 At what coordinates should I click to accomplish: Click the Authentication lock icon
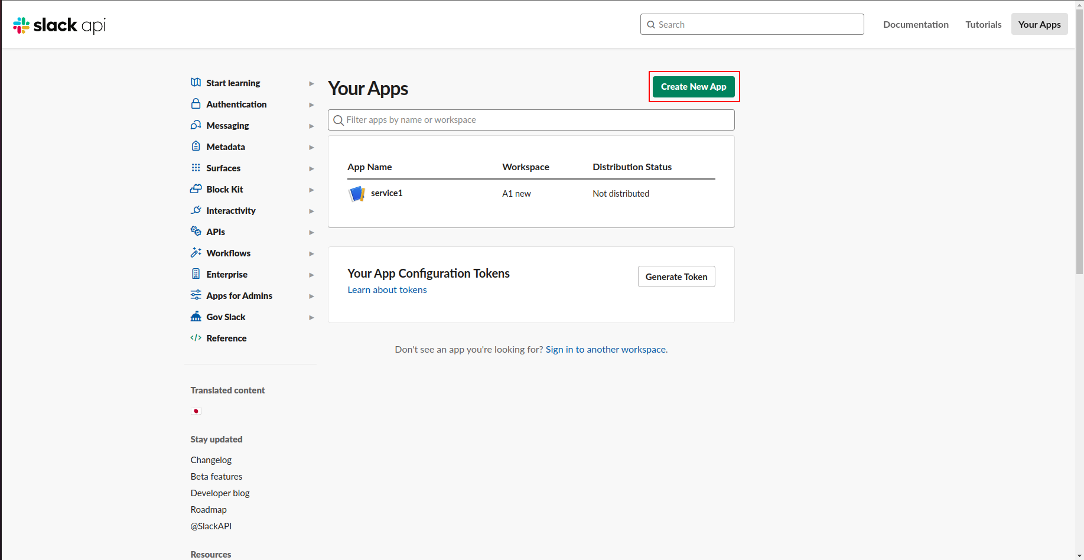tap(196, 104)
